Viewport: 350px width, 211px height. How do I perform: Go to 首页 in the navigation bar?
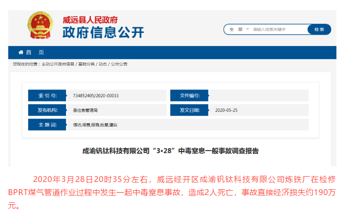(34, 52)
